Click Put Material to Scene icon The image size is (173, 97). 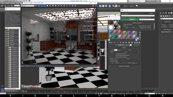click(x=112, y=43)
